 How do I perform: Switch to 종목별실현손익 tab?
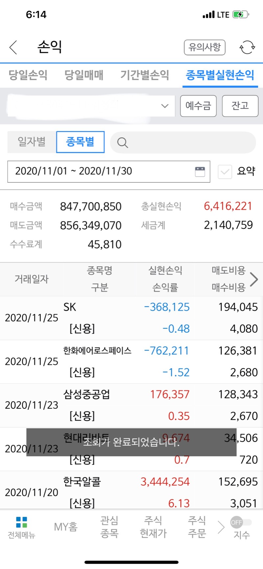tap(220, 75)
